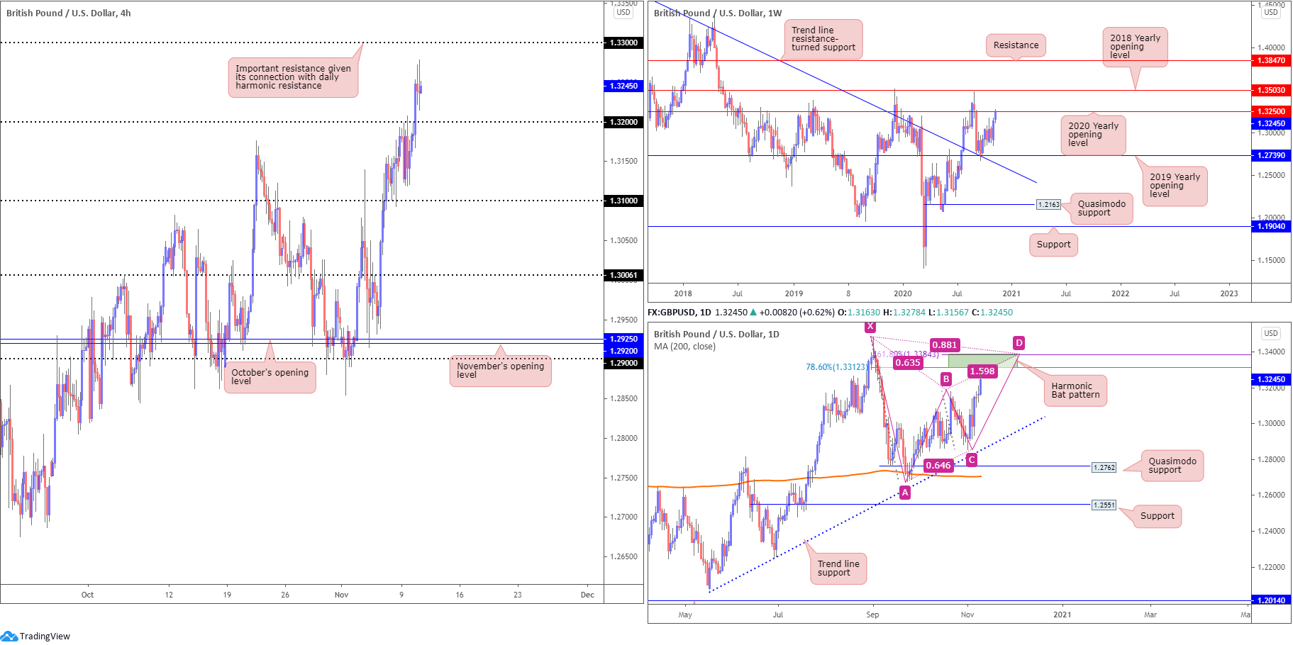This screenshot has height=645, width=1293.
Task: Select the 1.33000 price label on 4h chart
Action: [624, 43]
